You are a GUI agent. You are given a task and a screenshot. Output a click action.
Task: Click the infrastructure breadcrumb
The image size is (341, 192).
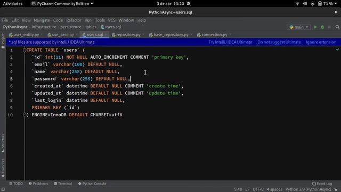pos(44,27)
